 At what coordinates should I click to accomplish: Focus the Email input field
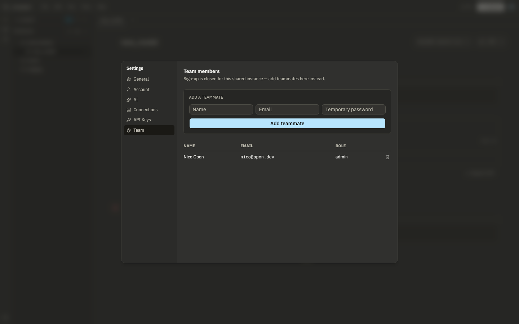[x=287, y=109]
